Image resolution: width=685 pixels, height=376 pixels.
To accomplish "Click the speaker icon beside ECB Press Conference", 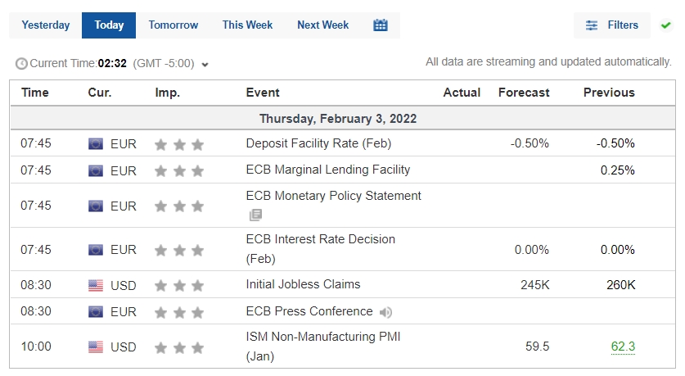I will [385, 312].
